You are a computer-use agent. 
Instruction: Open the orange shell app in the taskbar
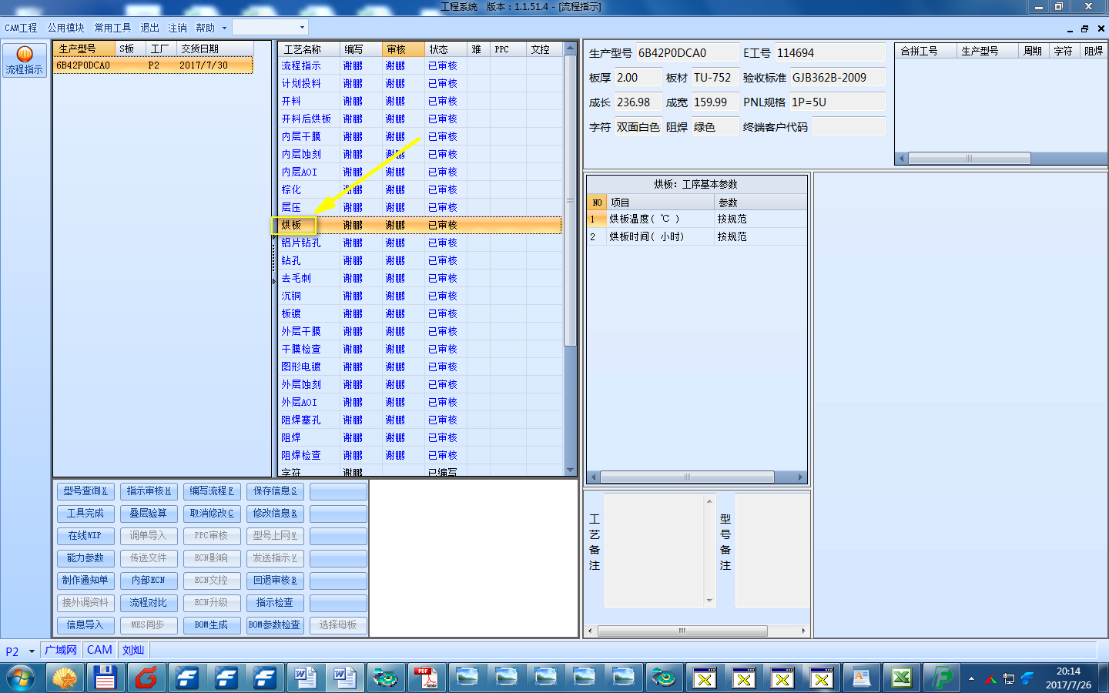65,678
